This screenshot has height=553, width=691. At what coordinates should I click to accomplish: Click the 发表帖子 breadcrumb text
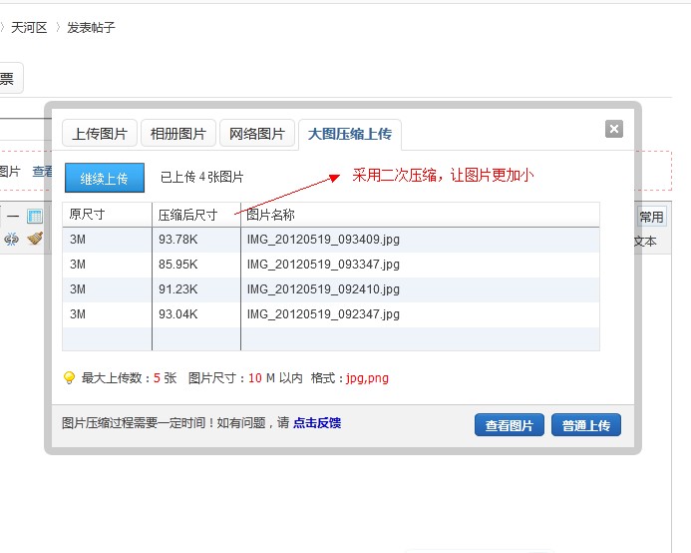coord(91,28)
